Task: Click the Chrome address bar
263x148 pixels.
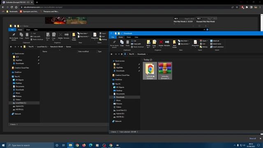Action: tap(126, 7)
